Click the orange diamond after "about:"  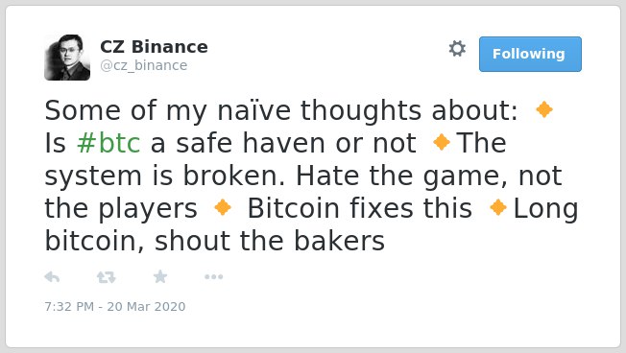coord(544,109)
